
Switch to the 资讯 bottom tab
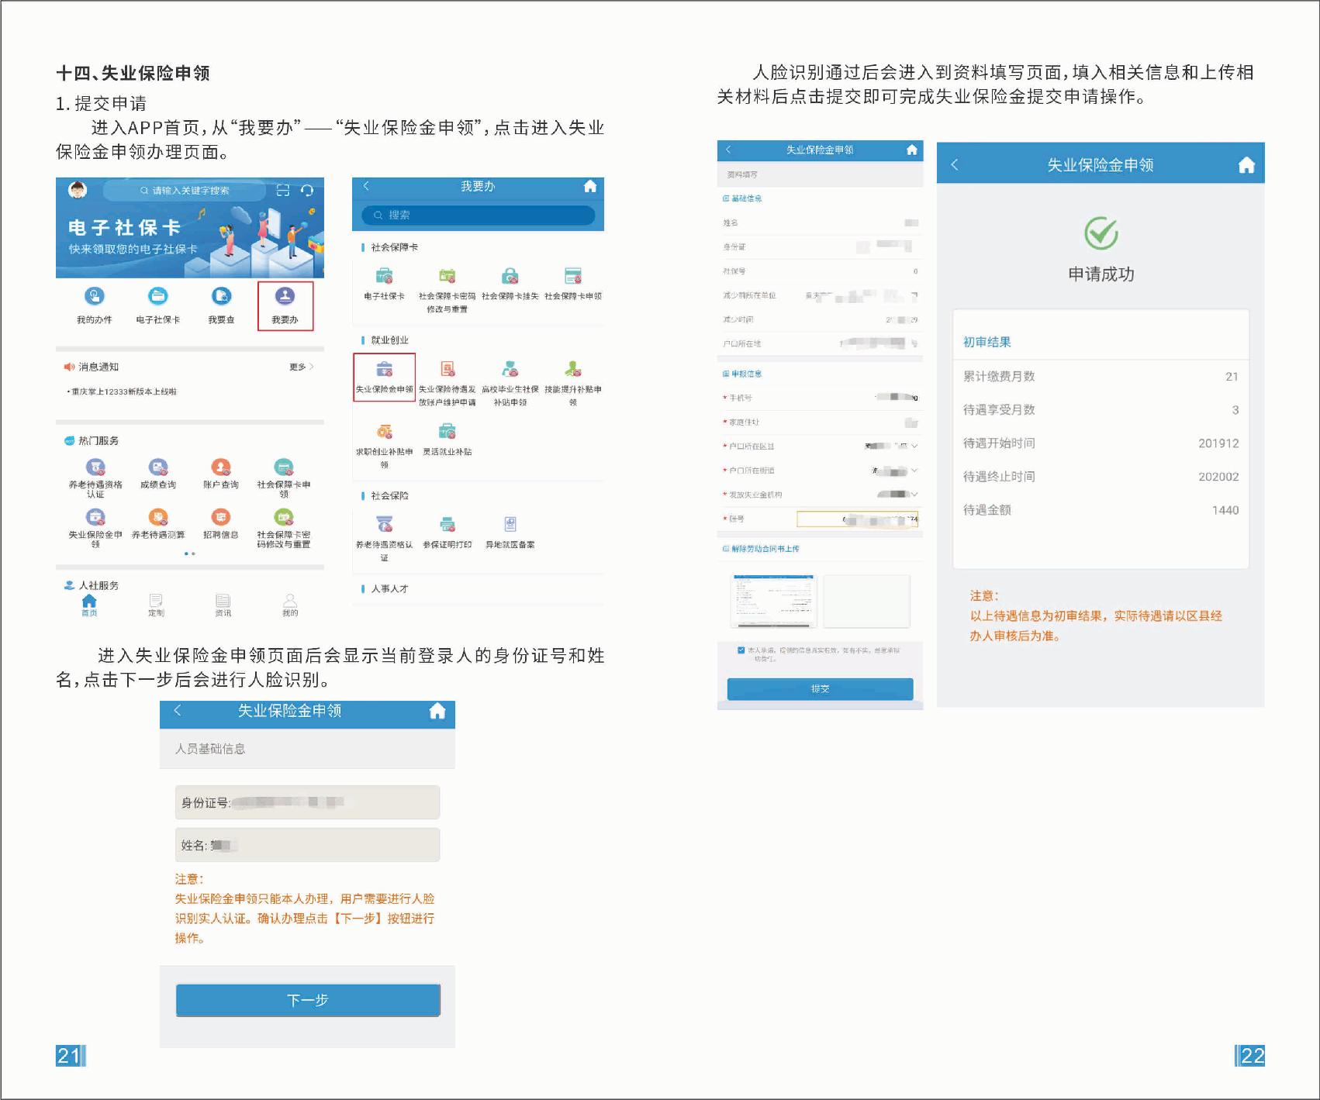[x=223, y=605]
